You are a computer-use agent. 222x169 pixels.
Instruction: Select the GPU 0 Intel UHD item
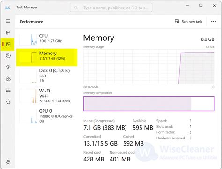tap(47, 116)
